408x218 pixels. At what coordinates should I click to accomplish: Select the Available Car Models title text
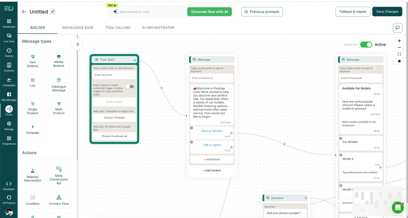[x=356, y=88]
